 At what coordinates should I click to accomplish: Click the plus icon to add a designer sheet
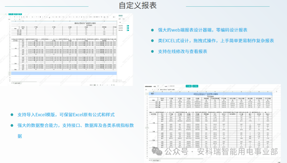[x=12, y=83]
